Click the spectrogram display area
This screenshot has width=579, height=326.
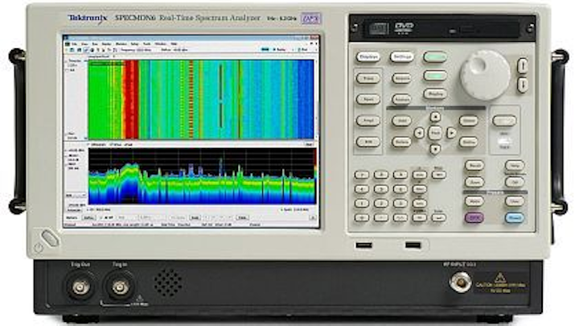[201, 100]
